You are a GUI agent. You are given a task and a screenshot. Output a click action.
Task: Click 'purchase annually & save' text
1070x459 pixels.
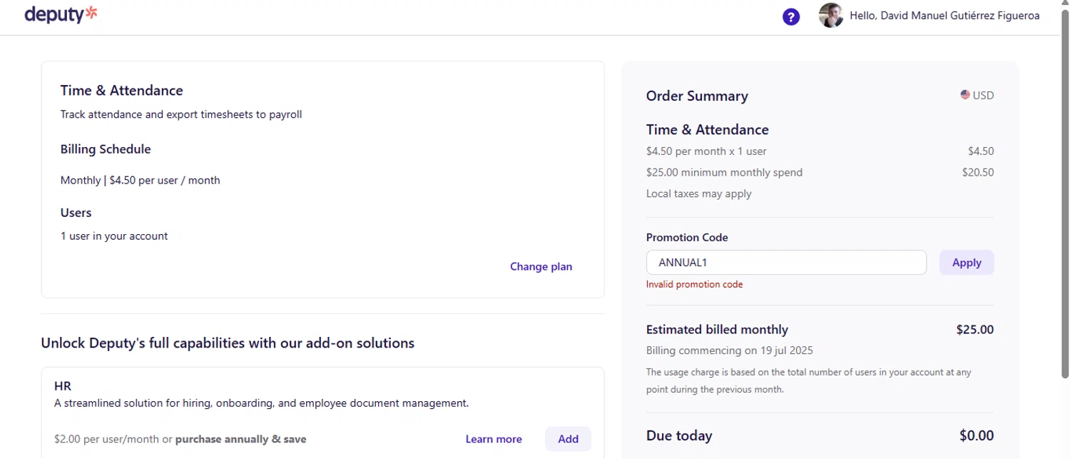tap(241, 439)
